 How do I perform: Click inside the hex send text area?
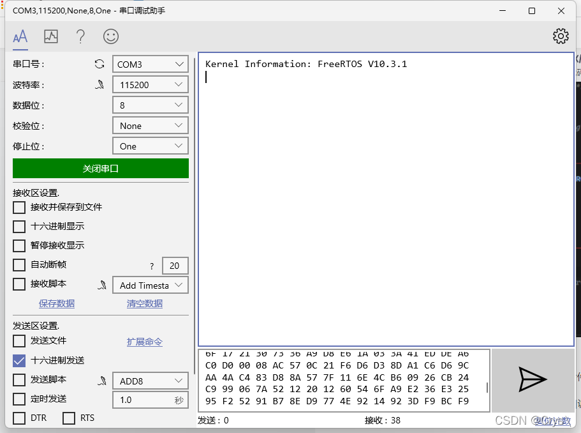(x=344, y=381)
